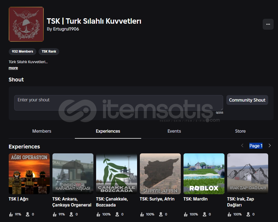Click thumbs-up icon under TSK | Ağrı
Viewport: 278px width, 222px height.
coord(11,214)
